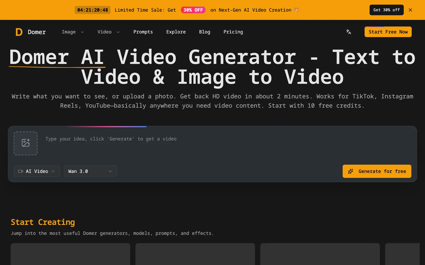Screen dimensions: 425x265
Task: Open the Blog link in navigation
Action: click(x=205, y=32)
